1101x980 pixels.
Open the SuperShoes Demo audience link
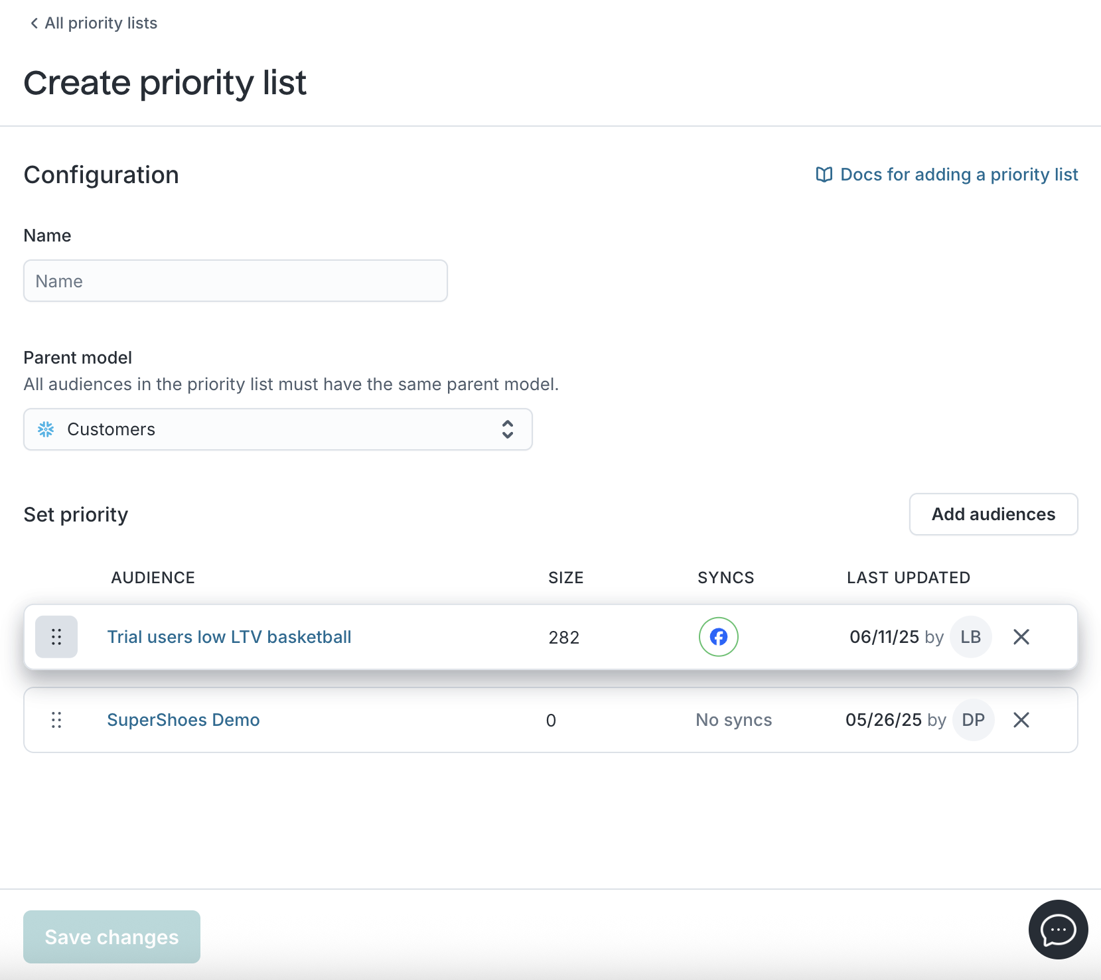coord(183,720)
